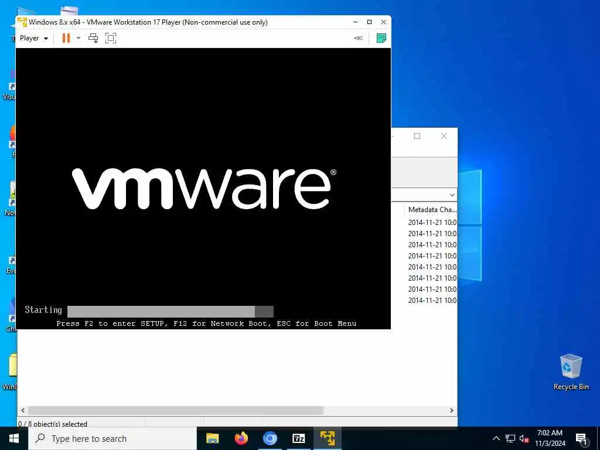The height and width of the screenshot is (450, 600).
Task: Click Send Ctrl+Alt+Del toolbar icon
Action: (x=93, y=38)
